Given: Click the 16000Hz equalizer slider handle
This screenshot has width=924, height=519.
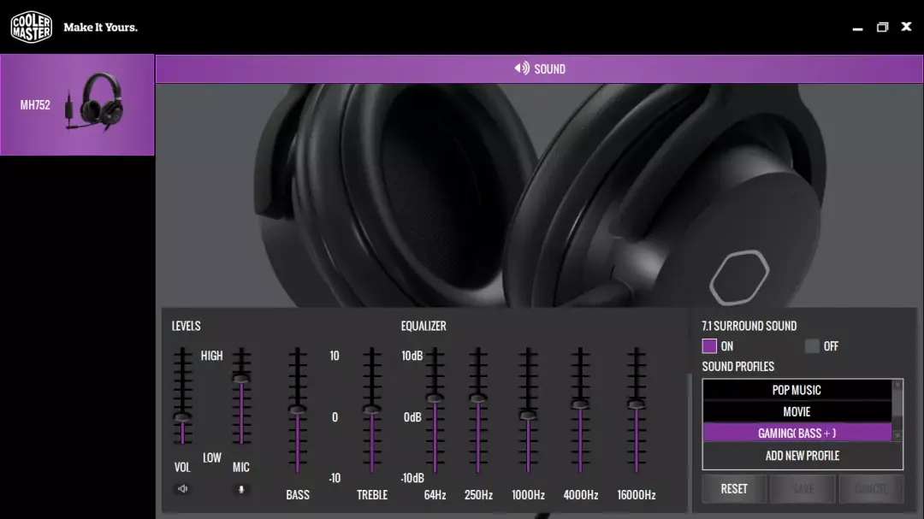Looking at the screenshot, I should click(637, 404).
